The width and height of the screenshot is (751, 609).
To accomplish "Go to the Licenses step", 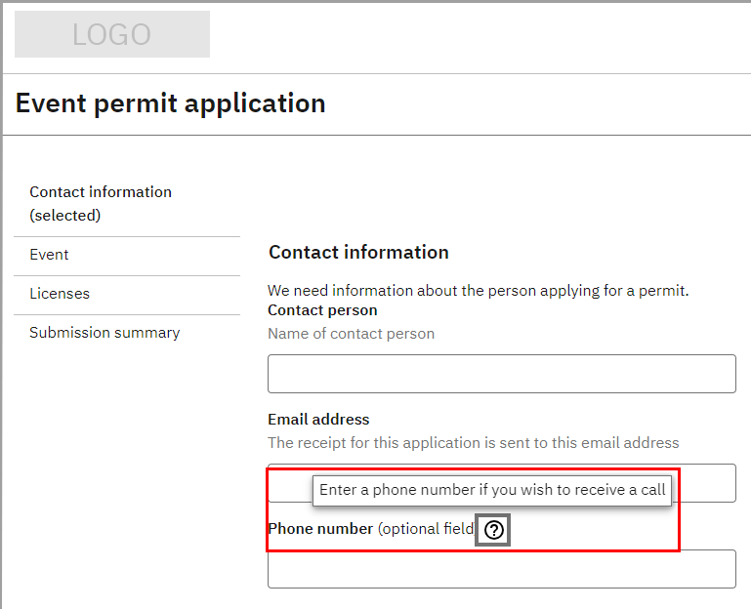I will pos(60,294).
